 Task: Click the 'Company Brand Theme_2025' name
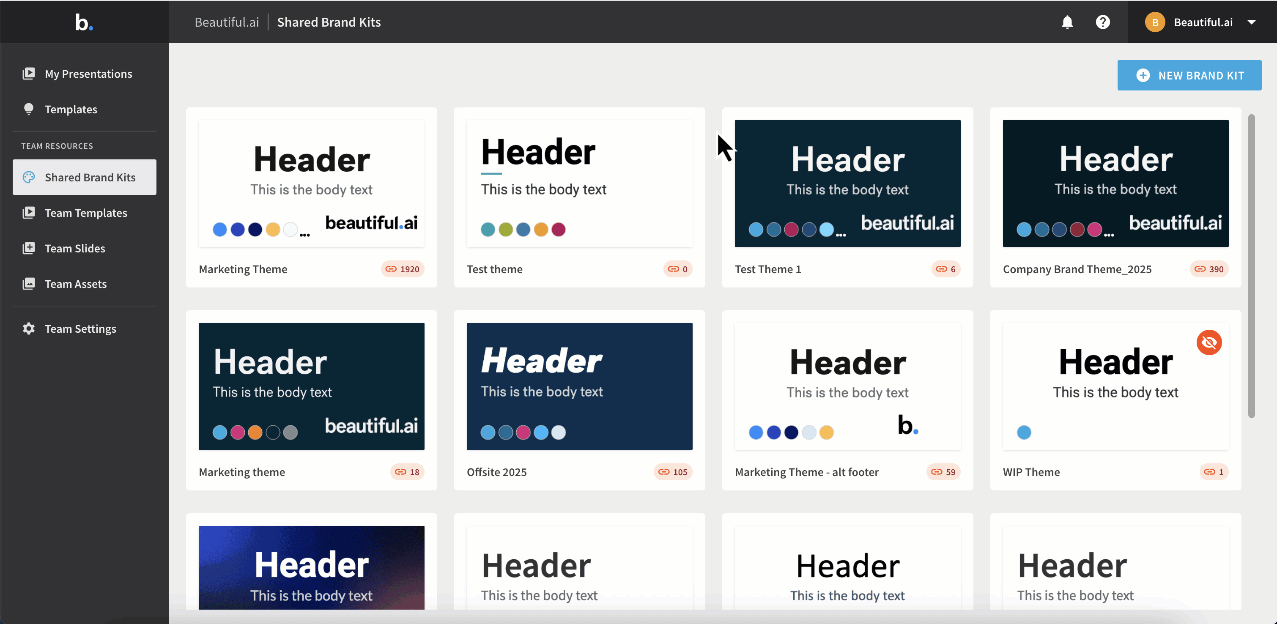(1077, 269)
